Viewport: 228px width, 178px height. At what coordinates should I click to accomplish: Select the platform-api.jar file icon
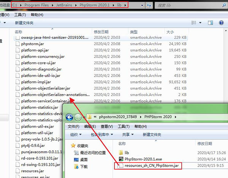pyautogui.click(x=17, y=50)
